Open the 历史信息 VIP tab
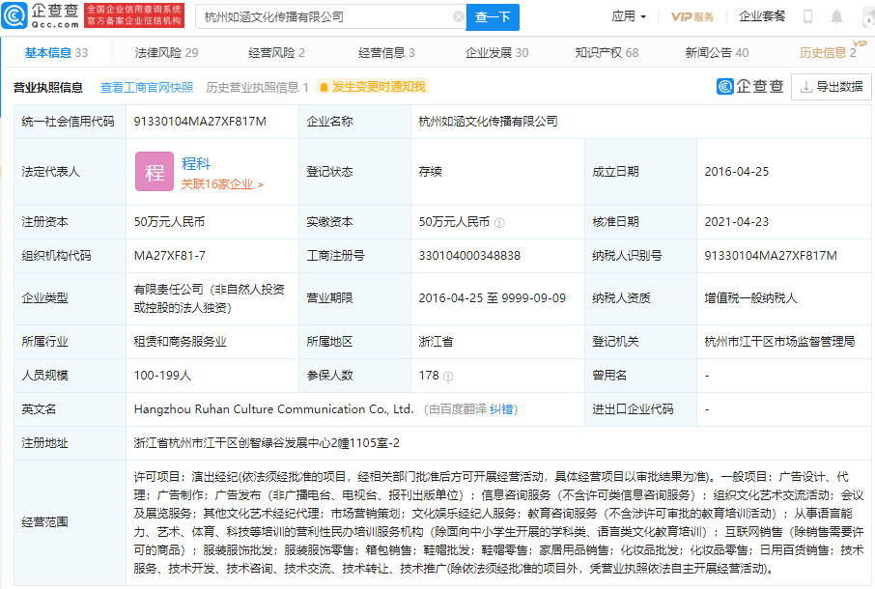Screen dimensions: 875x589 pyautogui.click(x=828, y=53)
